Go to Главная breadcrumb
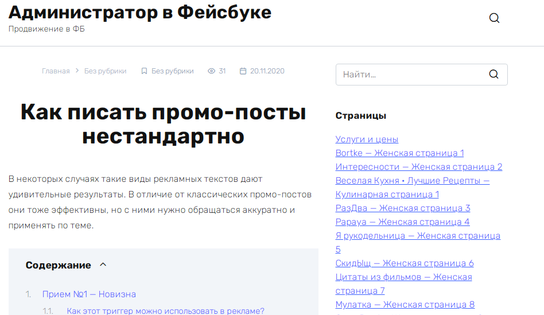Viewport: 544px width, 315px height. [56, 71]
